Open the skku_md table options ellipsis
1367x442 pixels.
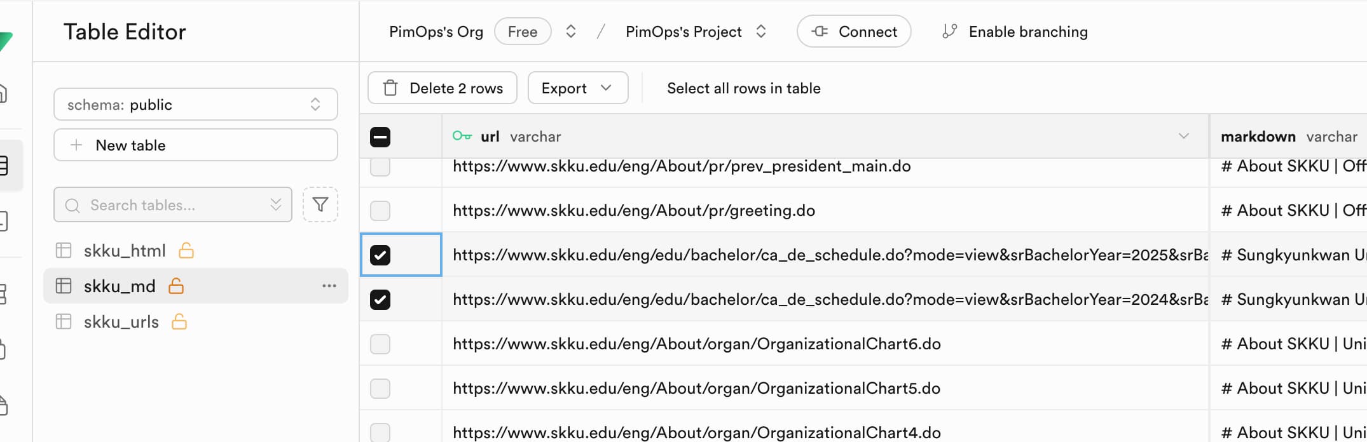point(329,286)
